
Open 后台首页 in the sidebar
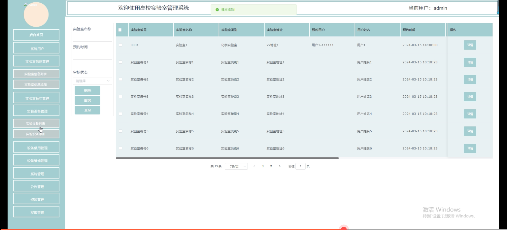pyautogui.click(x=36, y=35)
